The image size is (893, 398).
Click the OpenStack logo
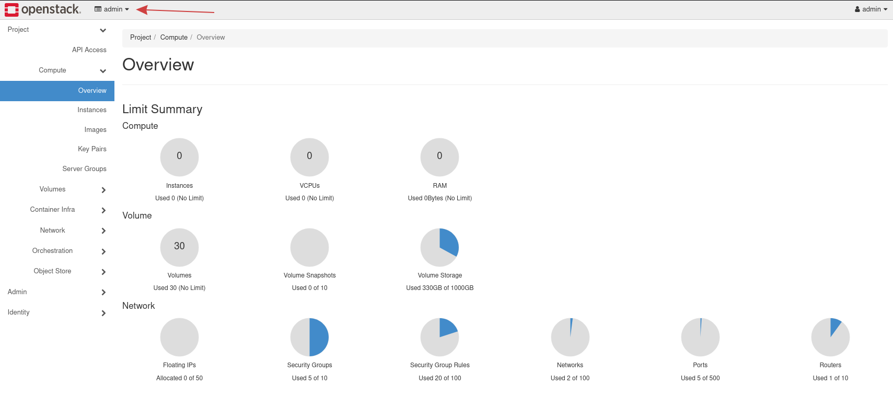click(43, 9)
